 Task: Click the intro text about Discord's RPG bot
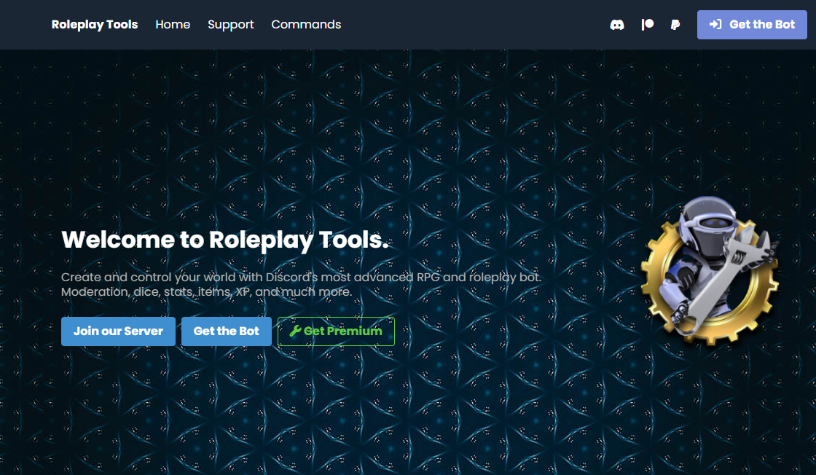302,284
